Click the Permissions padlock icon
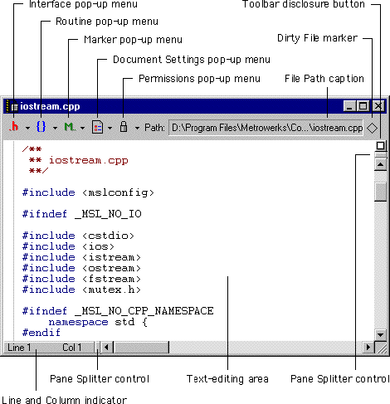Image resolution: width=390 pixels, height=404 pixels. 124,127
